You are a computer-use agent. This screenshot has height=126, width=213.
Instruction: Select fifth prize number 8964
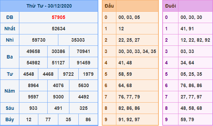[33, 86]
